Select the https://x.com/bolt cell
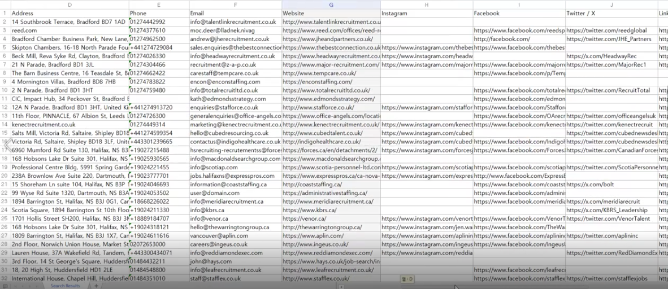This screenshot has height=289, width=668. [x=611, y=185]
